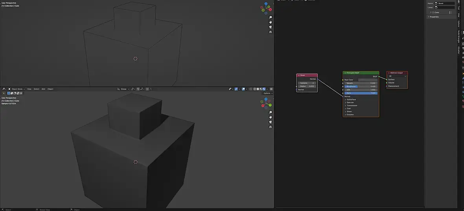Toggle viewport overlays
Viewport: 464px width, 211px height.
click(x=243, y=89)
